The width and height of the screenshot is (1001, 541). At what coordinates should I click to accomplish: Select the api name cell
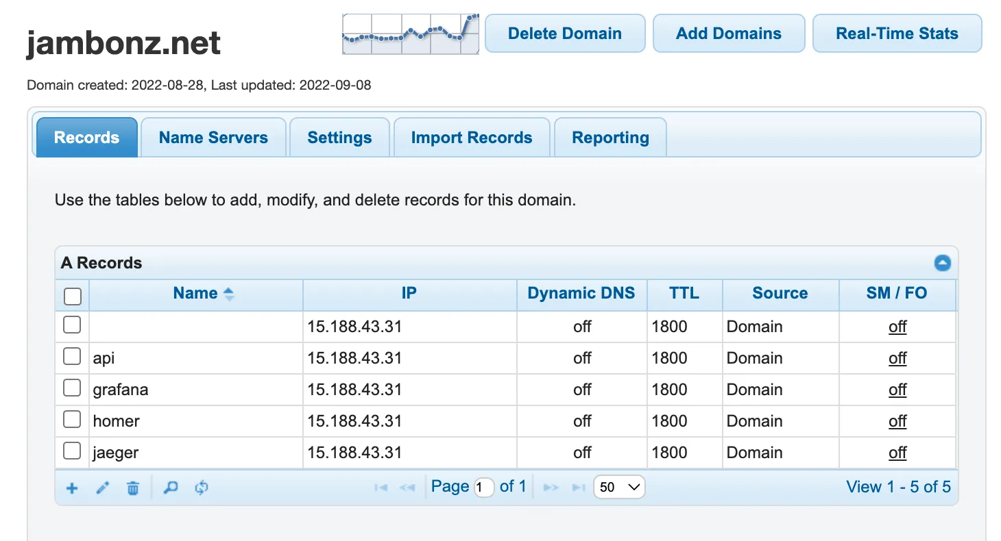click(x=196, y=358)
